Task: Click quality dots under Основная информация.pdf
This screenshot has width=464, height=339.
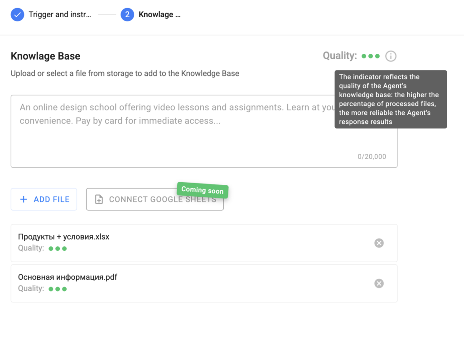Action: tap(58, 289)
